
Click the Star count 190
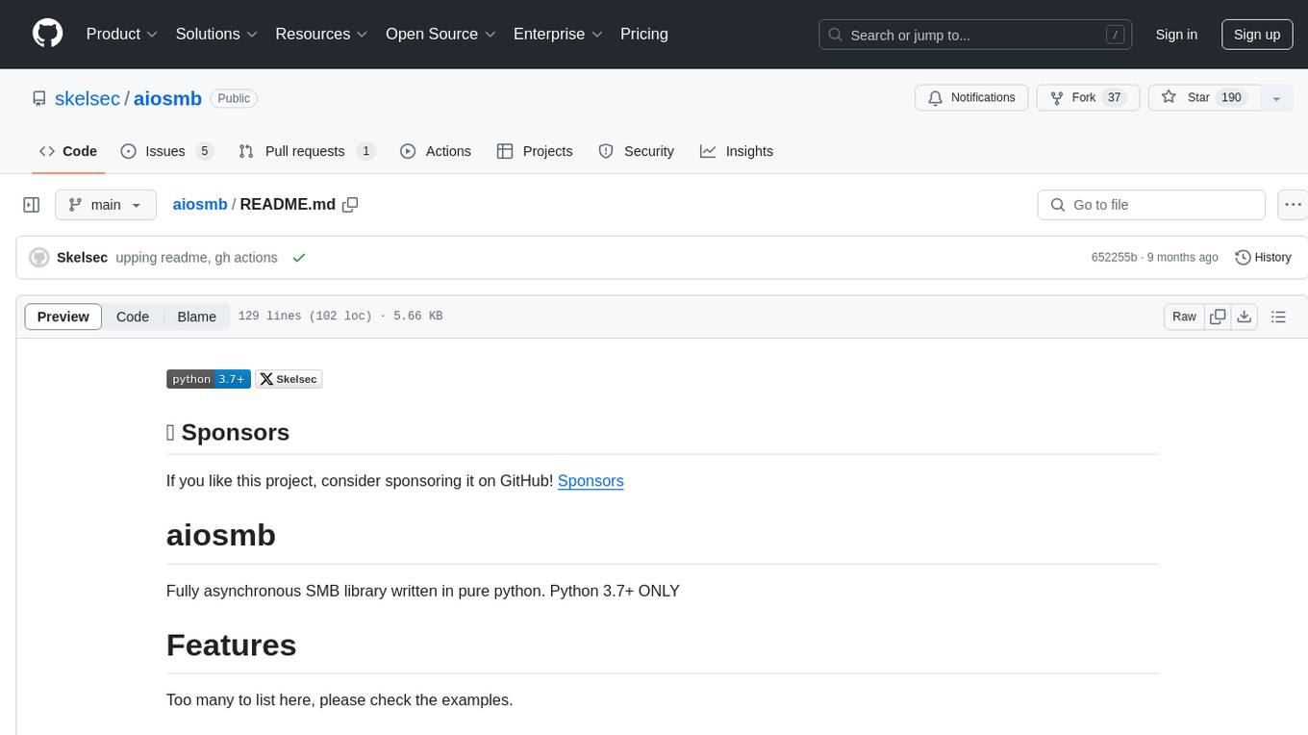pos(1231,98)
